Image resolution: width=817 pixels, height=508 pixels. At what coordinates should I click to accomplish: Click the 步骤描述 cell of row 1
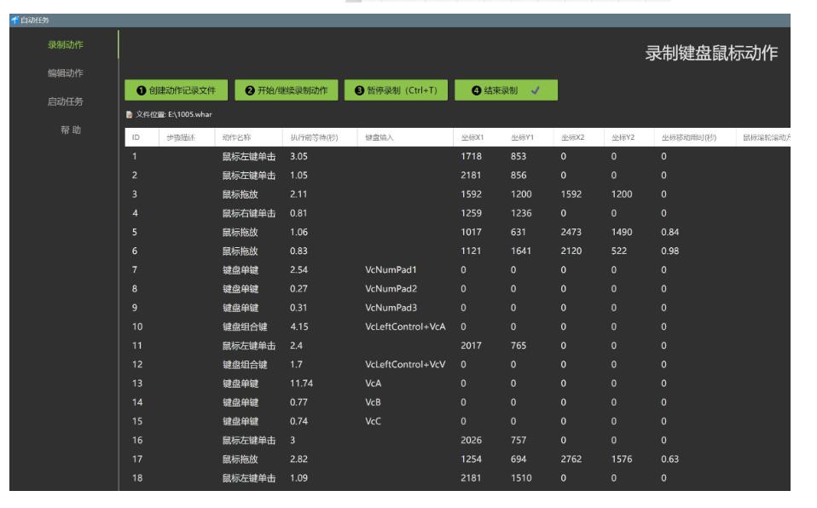point(181,157)
